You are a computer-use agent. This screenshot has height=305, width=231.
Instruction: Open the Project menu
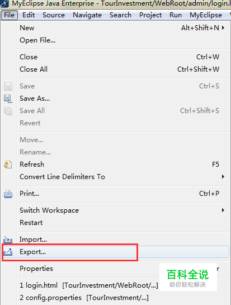[x=150, y=15]
